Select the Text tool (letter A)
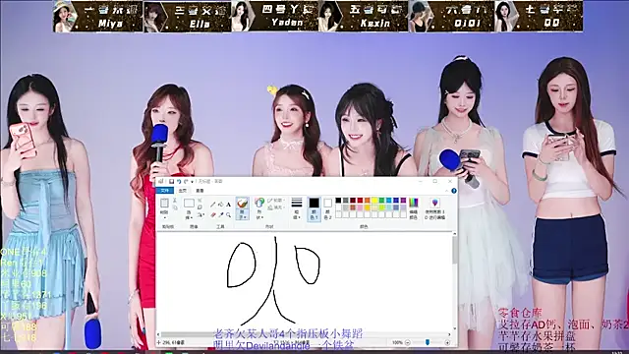This screenshot has width=629, height=354. point(228,205)
